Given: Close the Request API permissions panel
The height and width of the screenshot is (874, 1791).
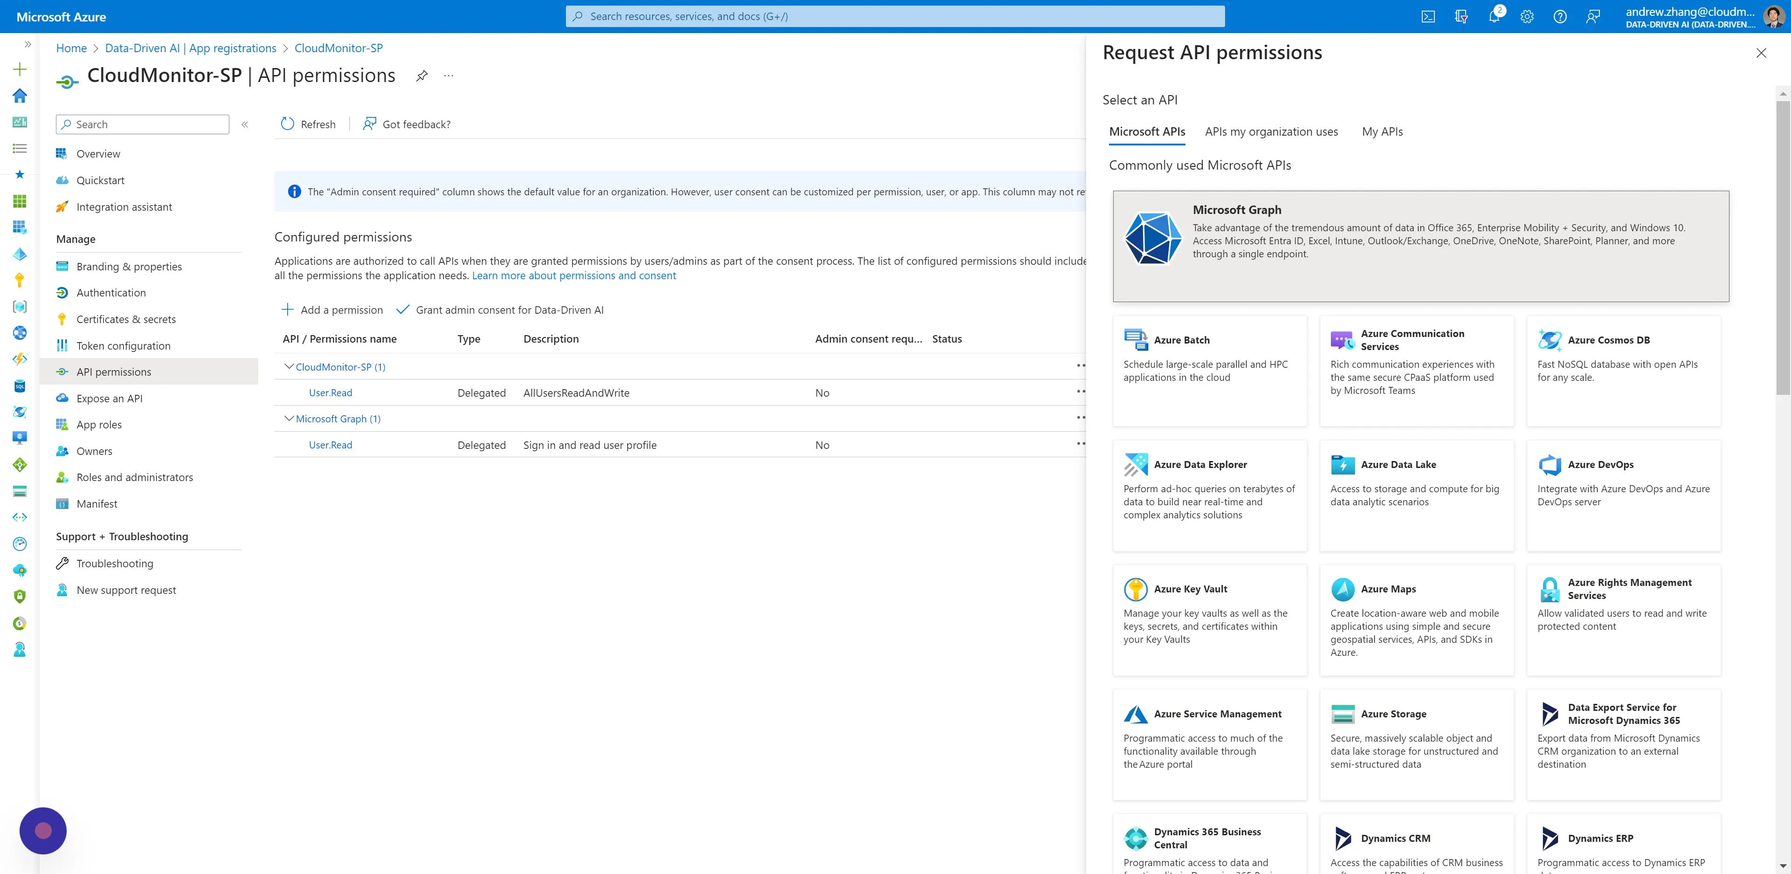Looking at the screenshot, I should click(1760, 53).
